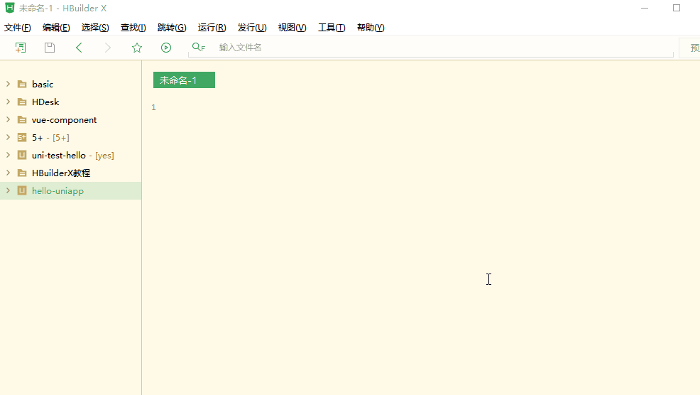Viewport: 700px width, 395px height.
Task: Click the hello-uniapp project U icon
Action: click(22, 190)
